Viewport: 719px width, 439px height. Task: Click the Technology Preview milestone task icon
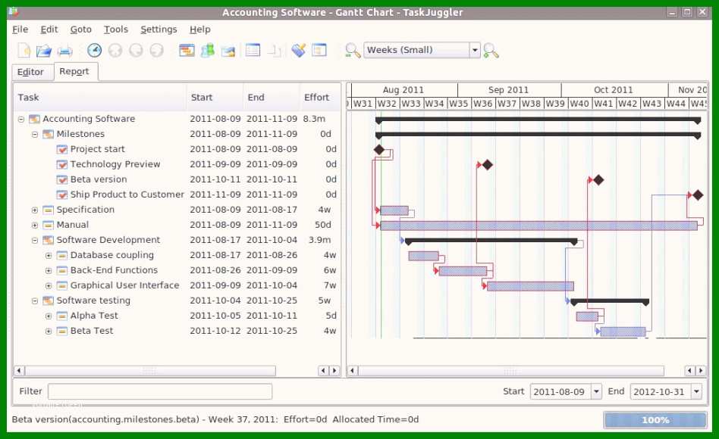(x=62, y=164)
